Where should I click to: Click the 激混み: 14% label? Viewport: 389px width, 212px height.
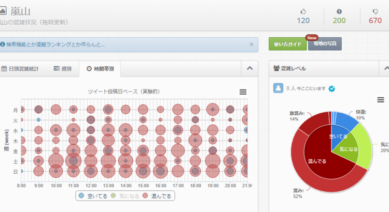(297, 116)
